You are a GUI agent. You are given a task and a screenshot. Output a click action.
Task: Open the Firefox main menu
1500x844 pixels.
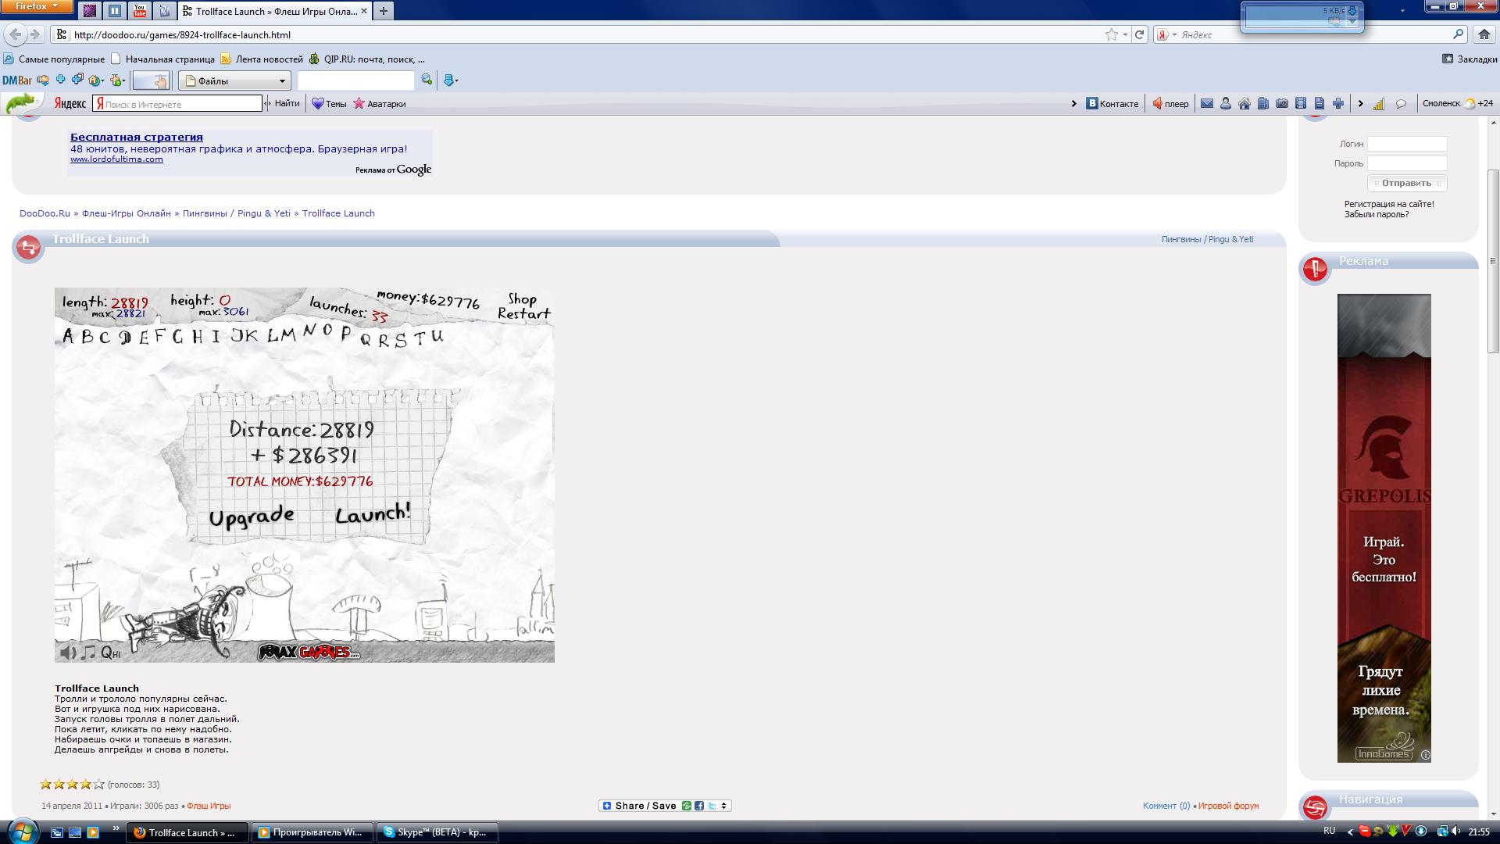(x=37, y=6)
